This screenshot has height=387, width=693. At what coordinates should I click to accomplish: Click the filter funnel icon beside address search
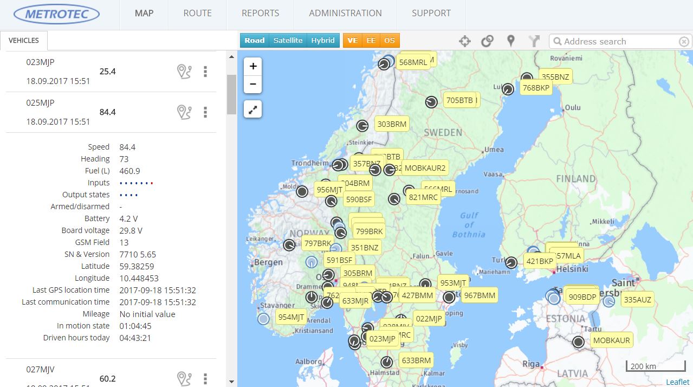coord(534,41)
